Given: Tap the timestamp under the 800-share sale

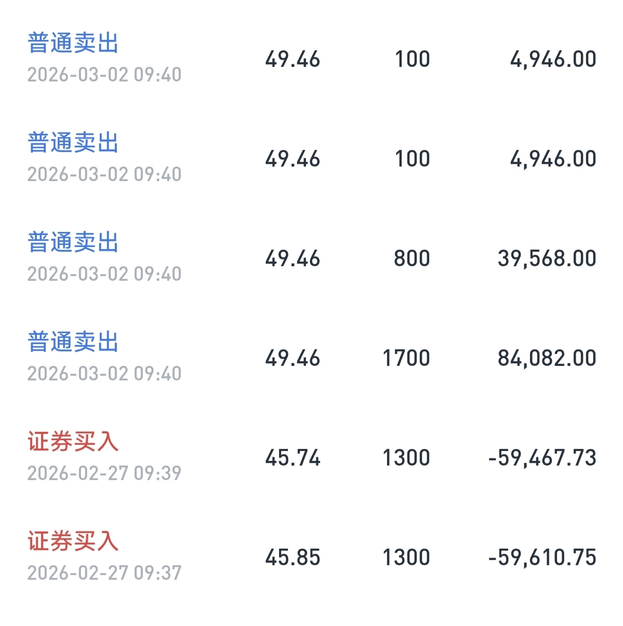Looking at the screenshot, I should click(x=104, y=274).
